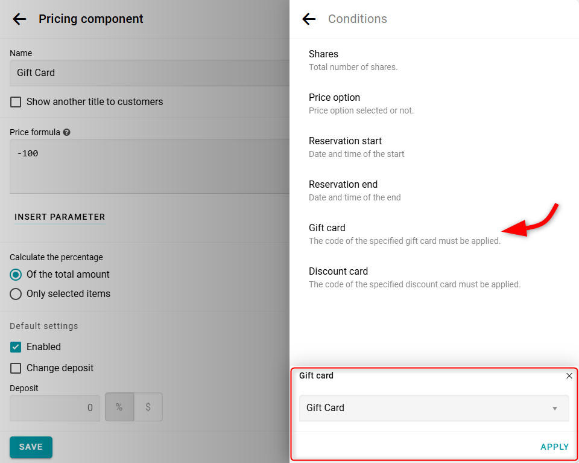579x463 pixels.
Task: Go back from Pricing component page
Action: point(19,19)
